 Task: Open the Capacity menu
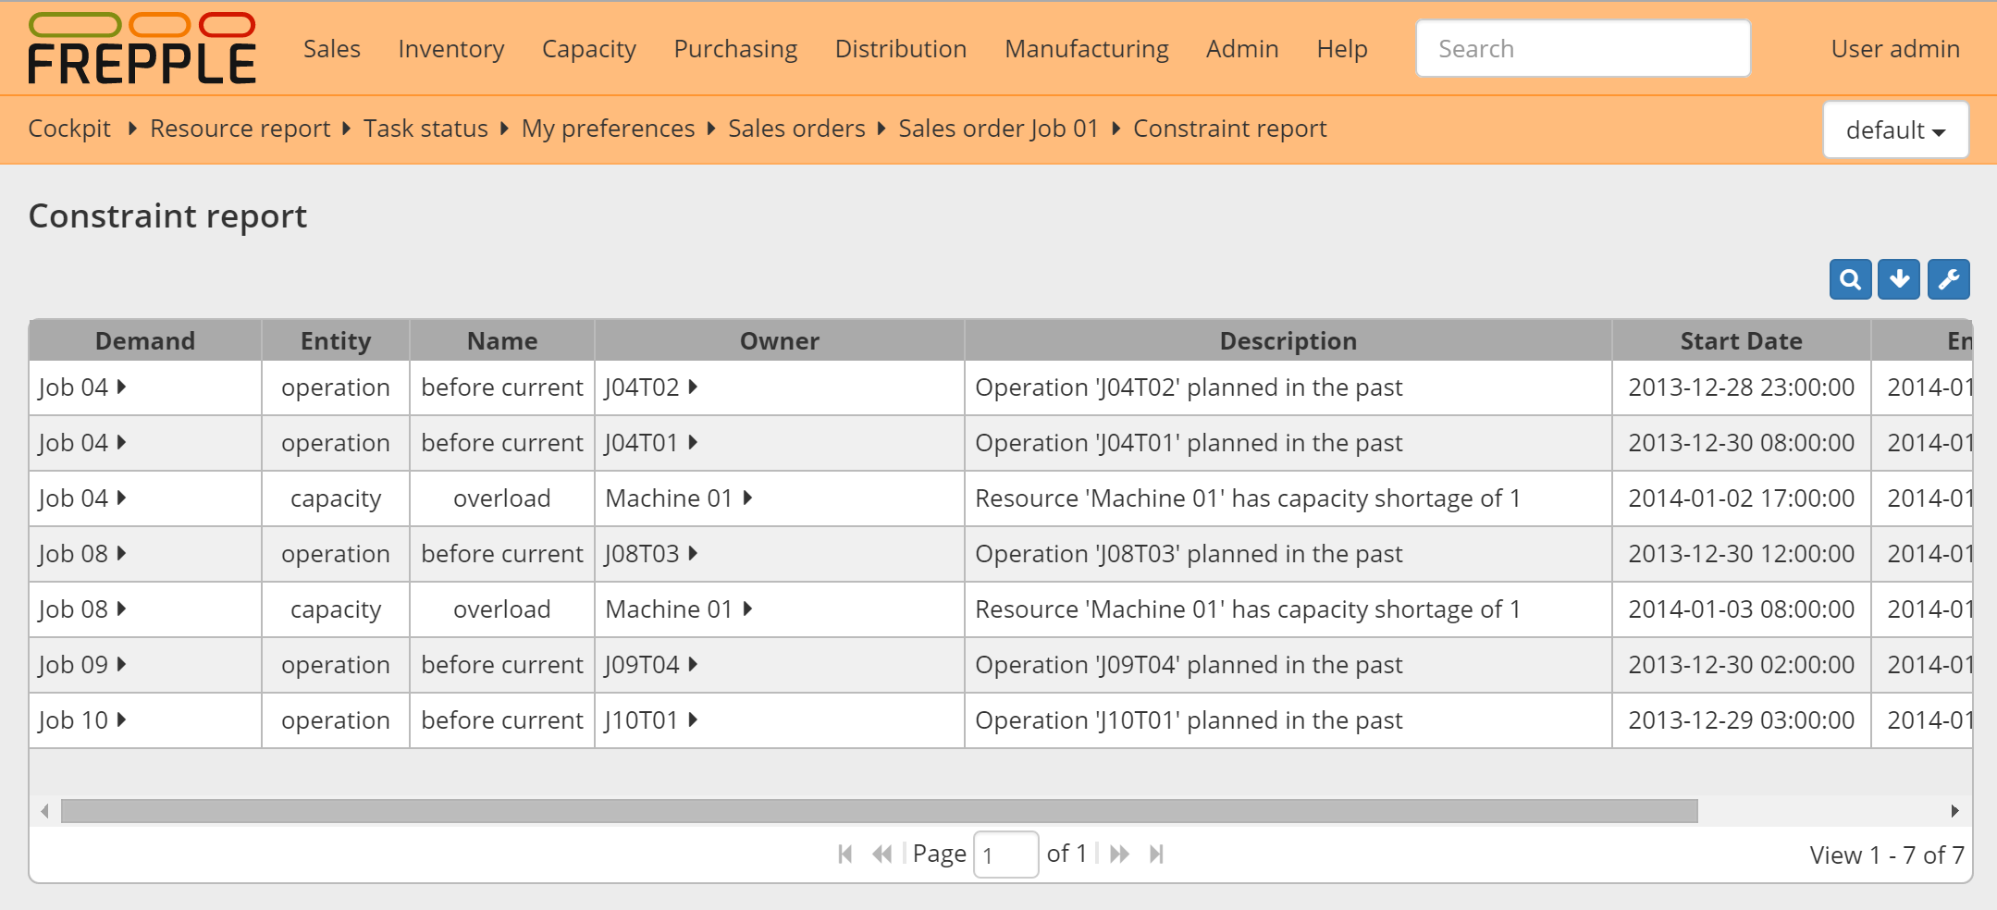588,48
